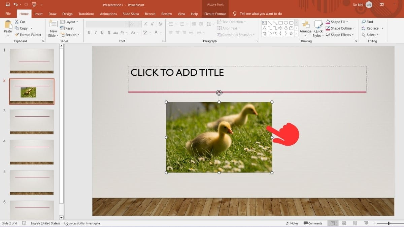Open Format Shape dialog launcher in Drawing
Screen dimensions: 404x227
pos(356,41)
